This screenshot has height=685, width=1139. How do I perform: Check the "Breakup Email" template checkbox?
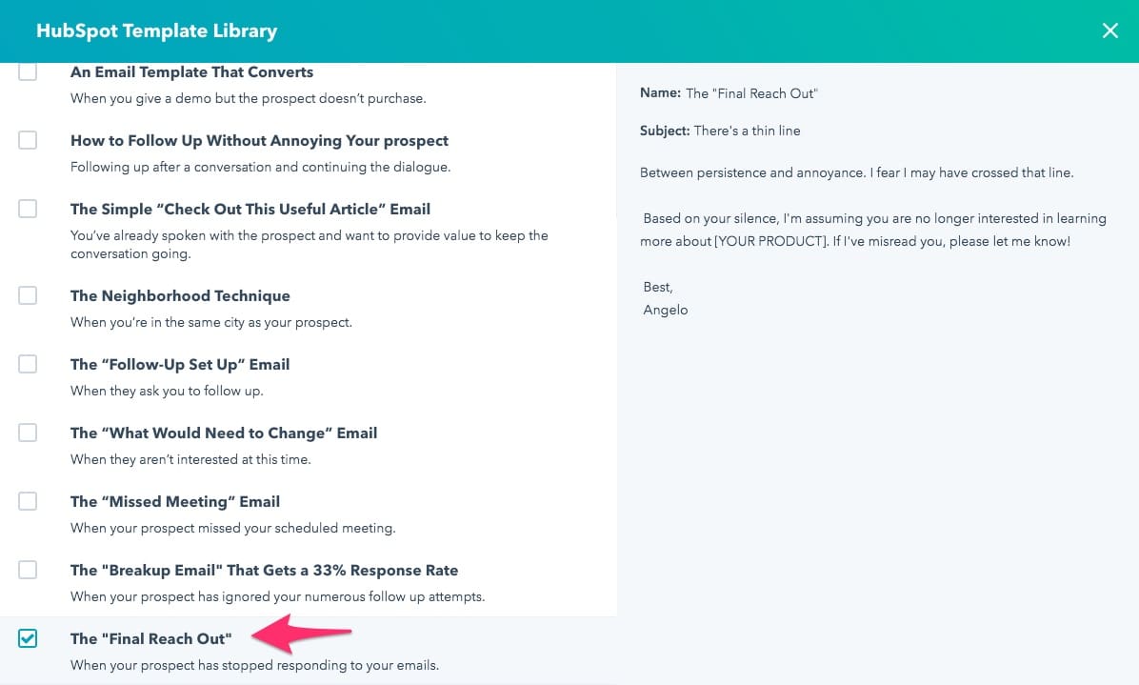(x=28, y=569)
